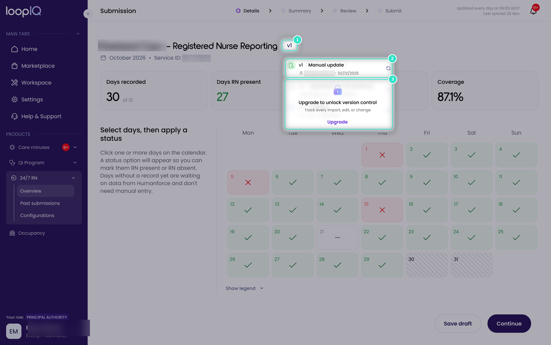Image resolution: width=551 pixels, height=345 pixels.
Task: Select the Details step
Action: pos(248,11)
